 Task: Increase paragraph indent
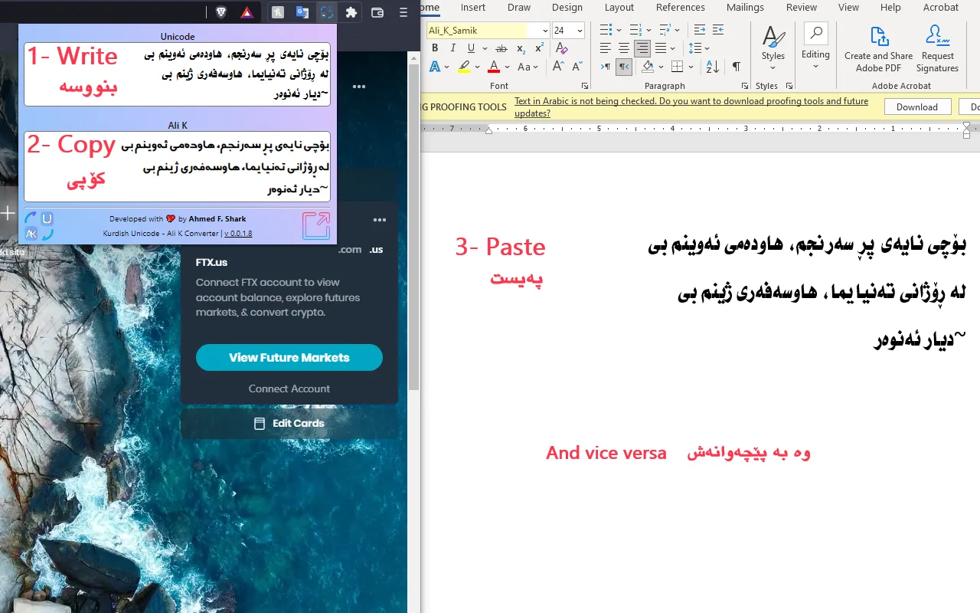[x=717, y=30]
